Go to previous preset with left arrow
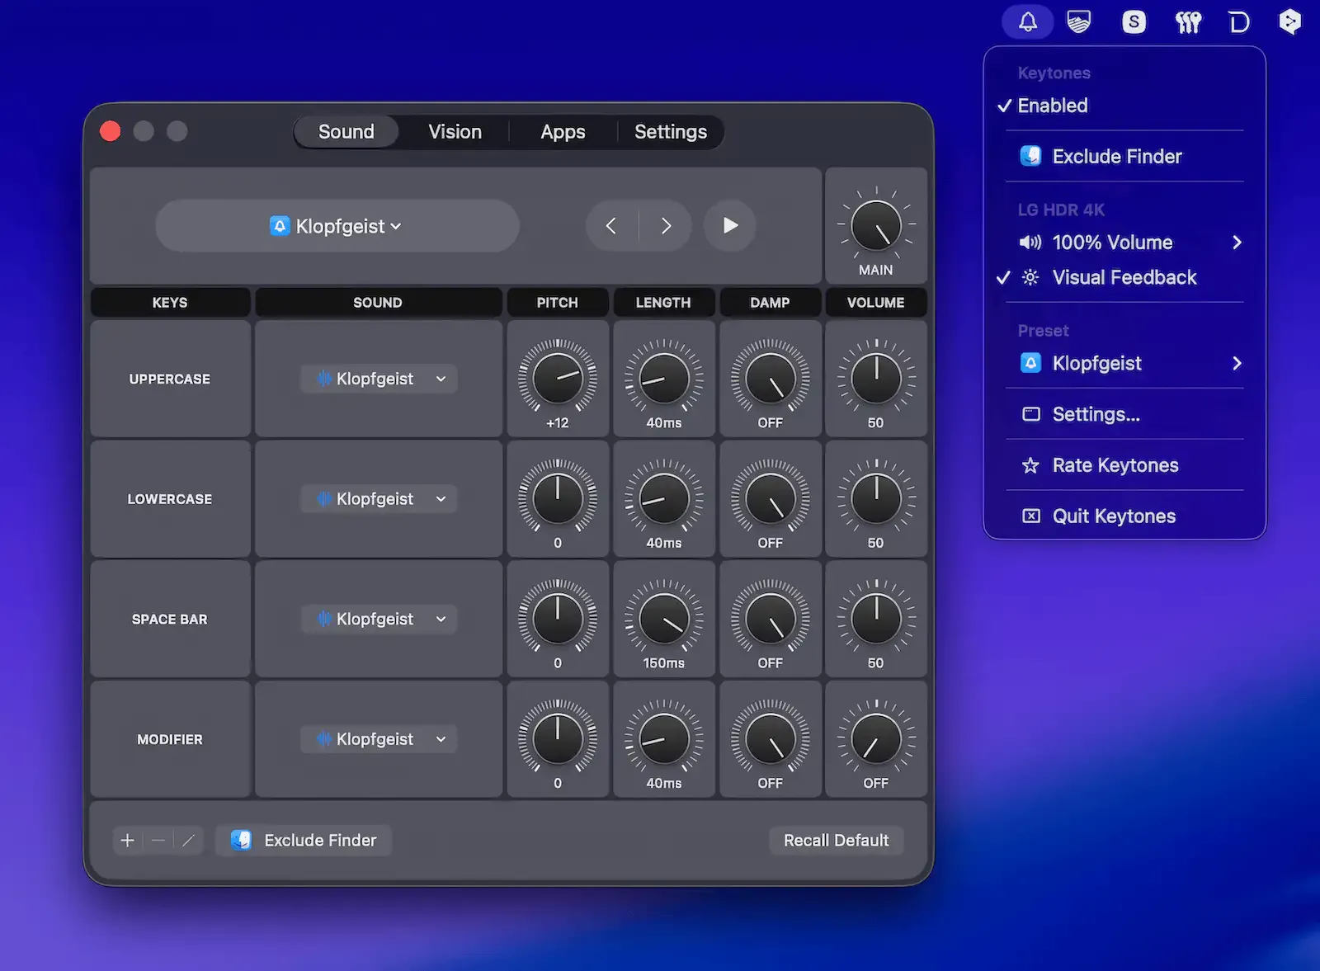The width and height of the screenshot is (1320, 971). (x=611, y=225)
